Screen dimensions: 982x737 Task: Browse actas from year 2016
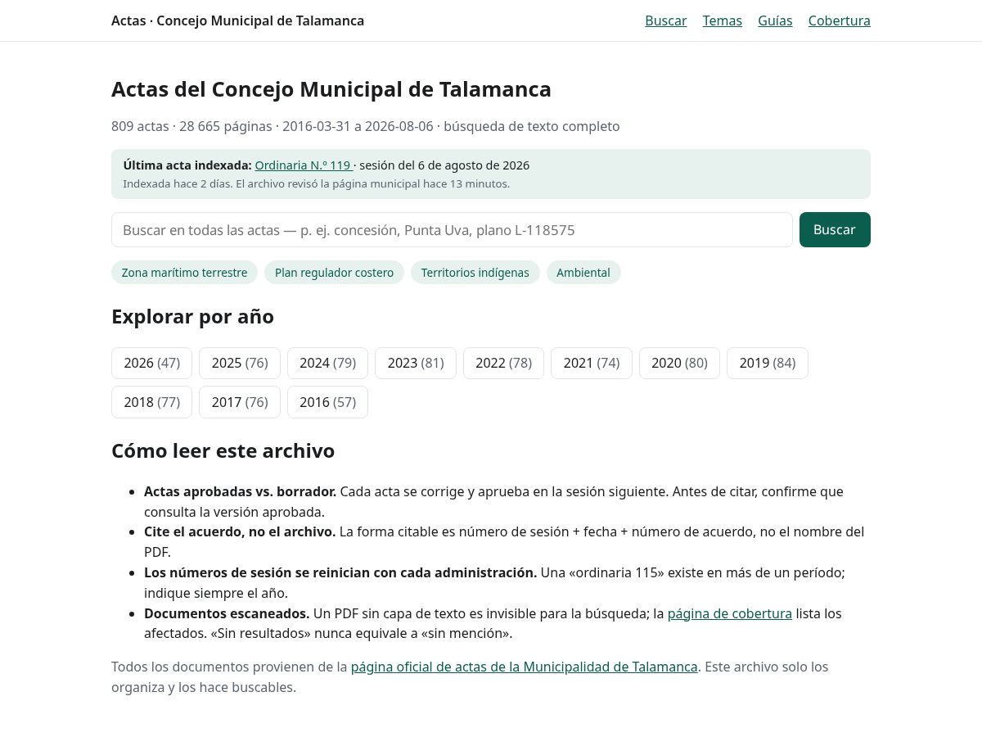pyautogui.click(x=327, y=402)
